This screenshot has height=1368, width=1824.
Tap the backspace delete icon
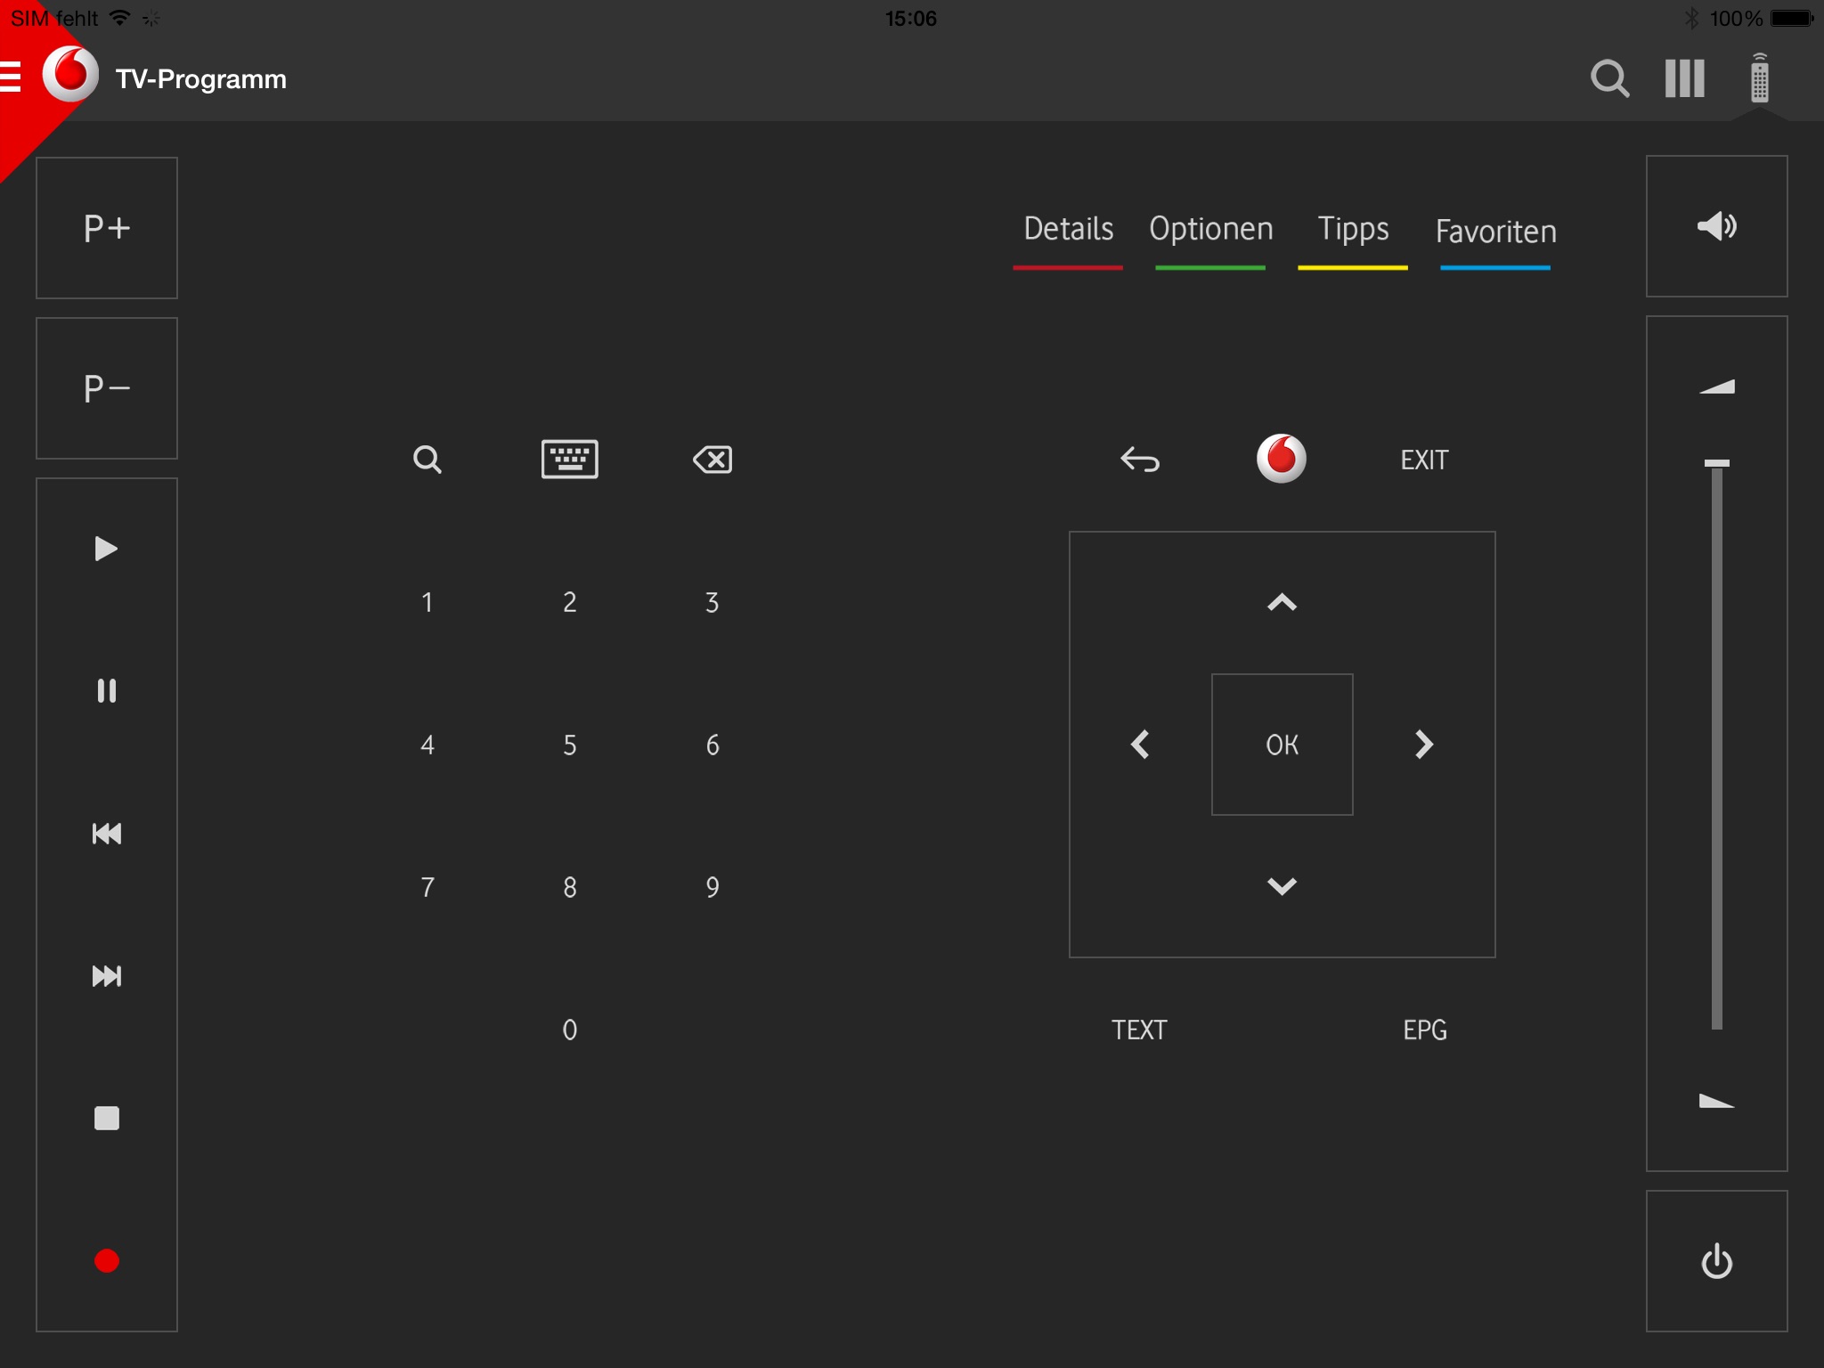pos(712,460)
